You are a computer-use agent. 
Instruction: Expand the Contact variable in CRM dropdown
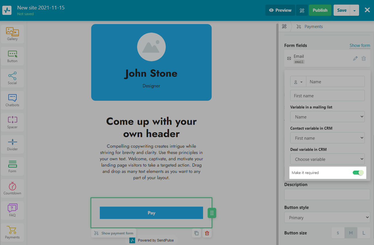coord(328,138)
